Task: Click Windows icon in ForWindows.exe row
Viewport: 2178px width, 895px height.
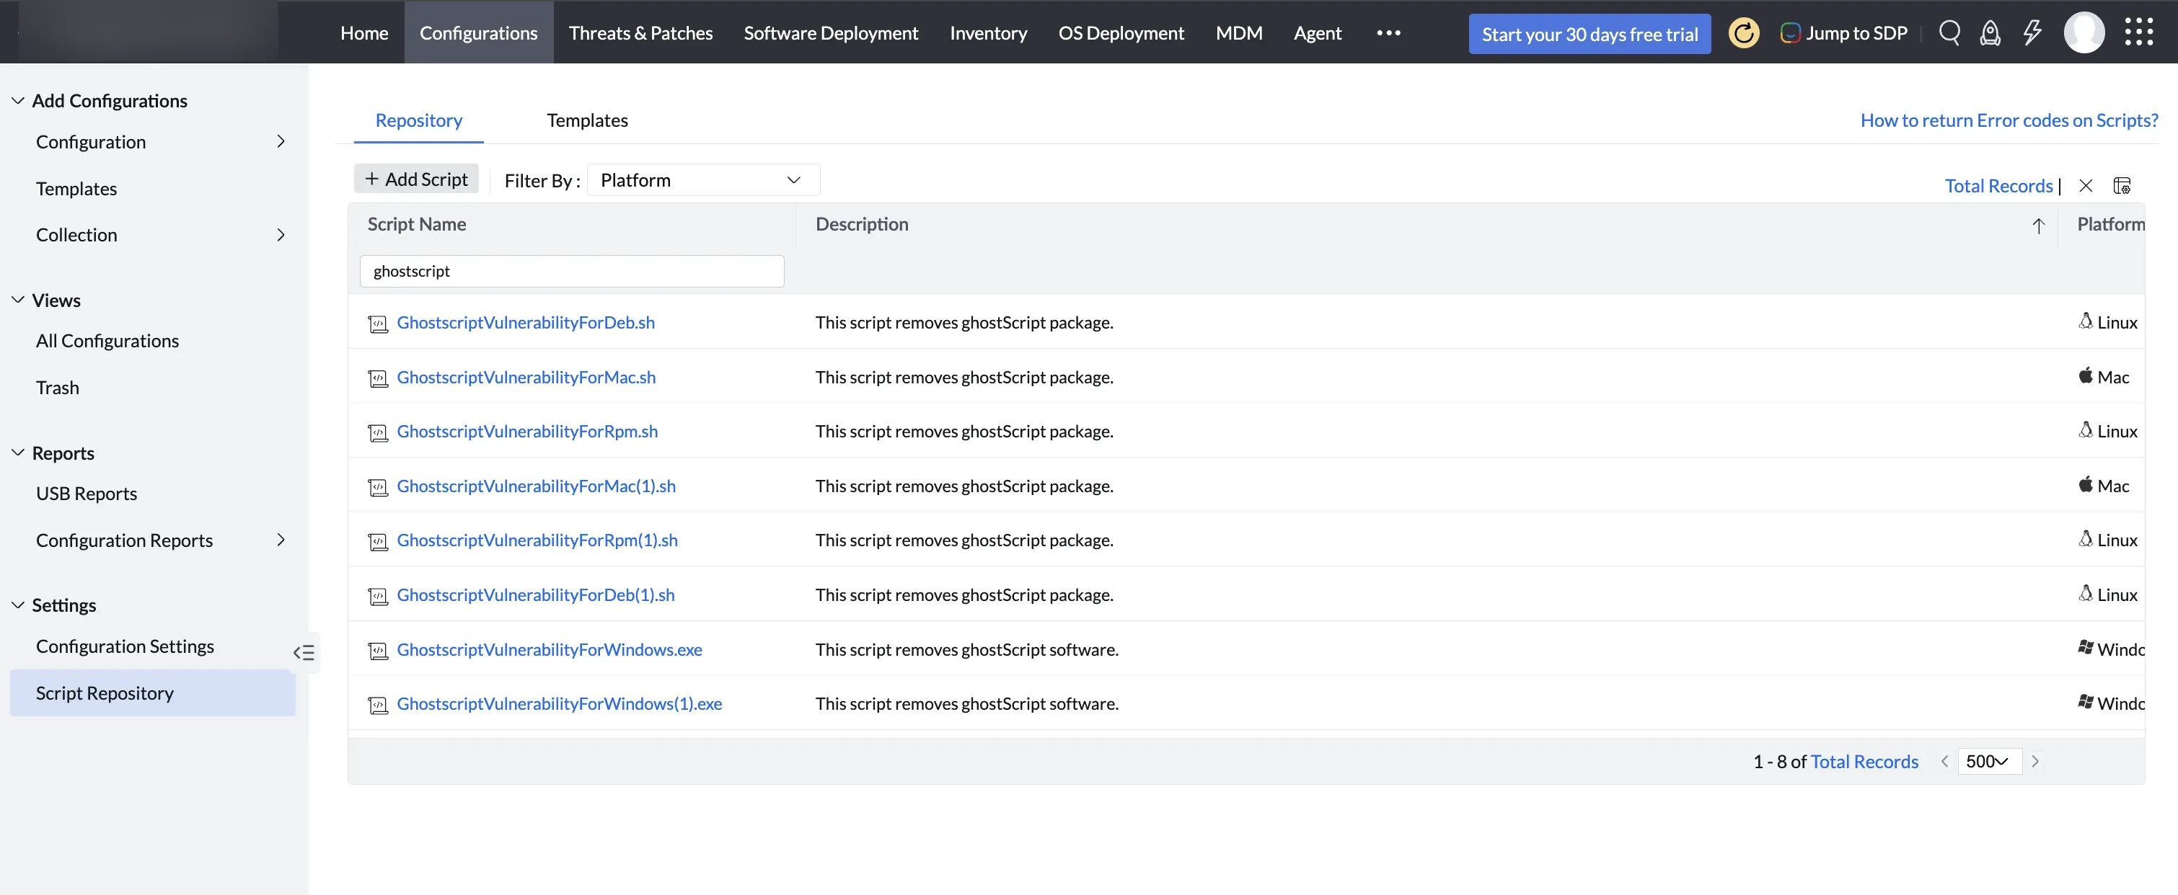Action: click(2086, 647)
